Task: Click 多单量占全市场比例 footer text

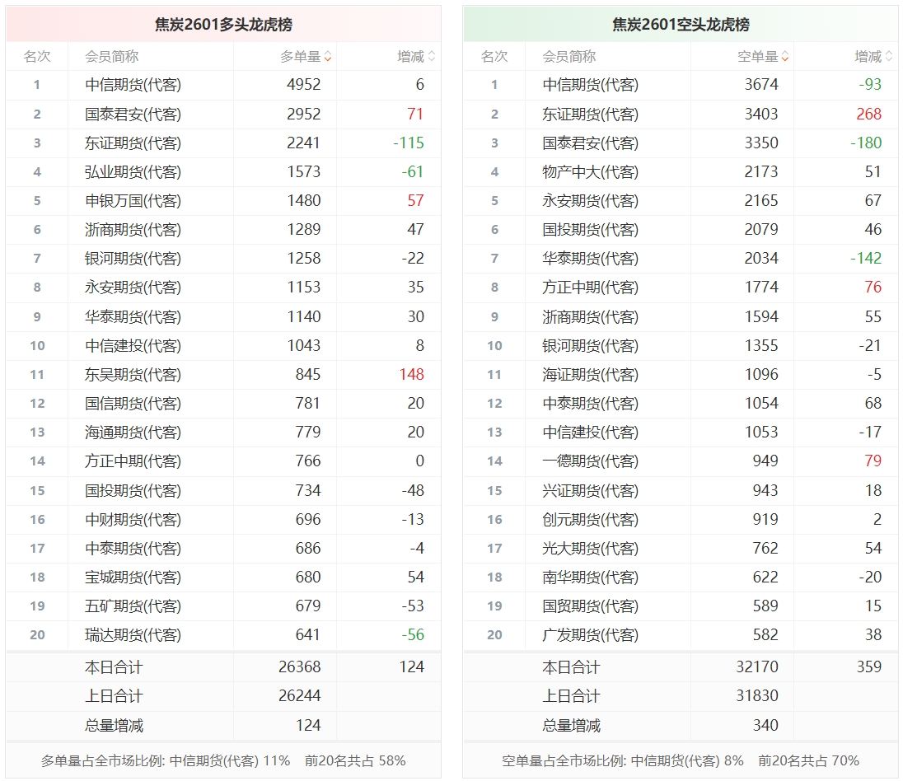Action: [223, 761]
